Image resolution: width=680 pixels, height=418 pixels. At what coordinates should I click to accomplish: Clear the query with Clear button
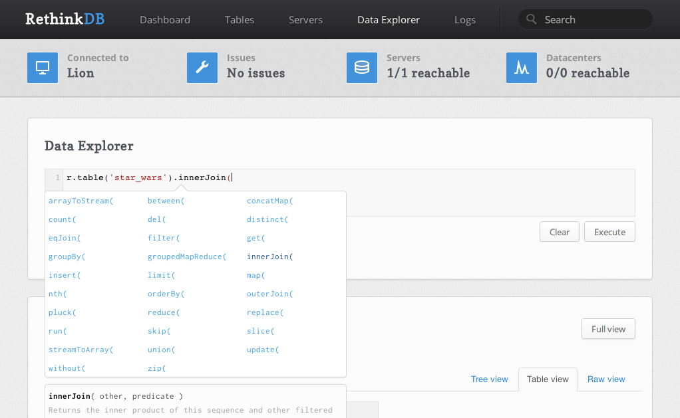pyautogui.click(x=560, y=232)
